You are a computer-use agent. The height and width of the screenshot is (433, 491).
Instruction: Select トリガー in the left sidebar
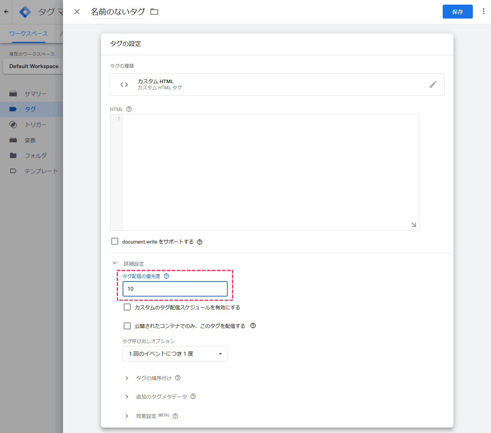coord(36,124)
